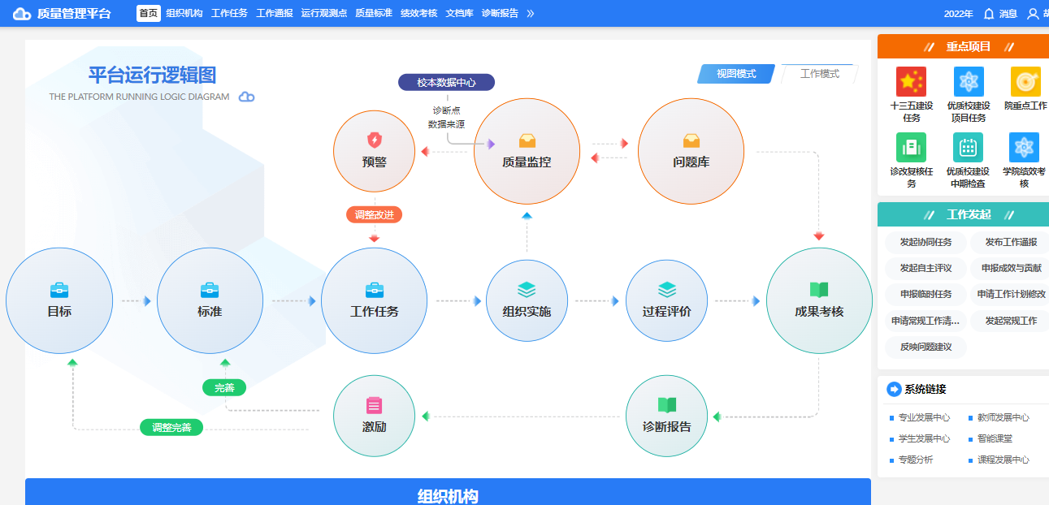Screen dimensions: 1049x505
Task: Click the 消息 bell notification icon
Action: pos(989,14)
